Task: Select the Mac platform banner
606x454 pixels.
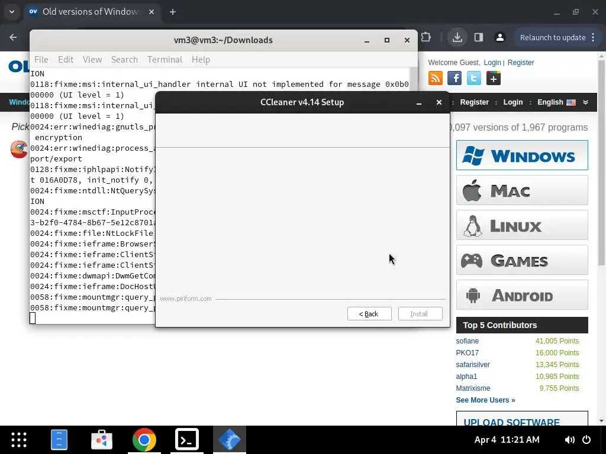Action: 522,190
